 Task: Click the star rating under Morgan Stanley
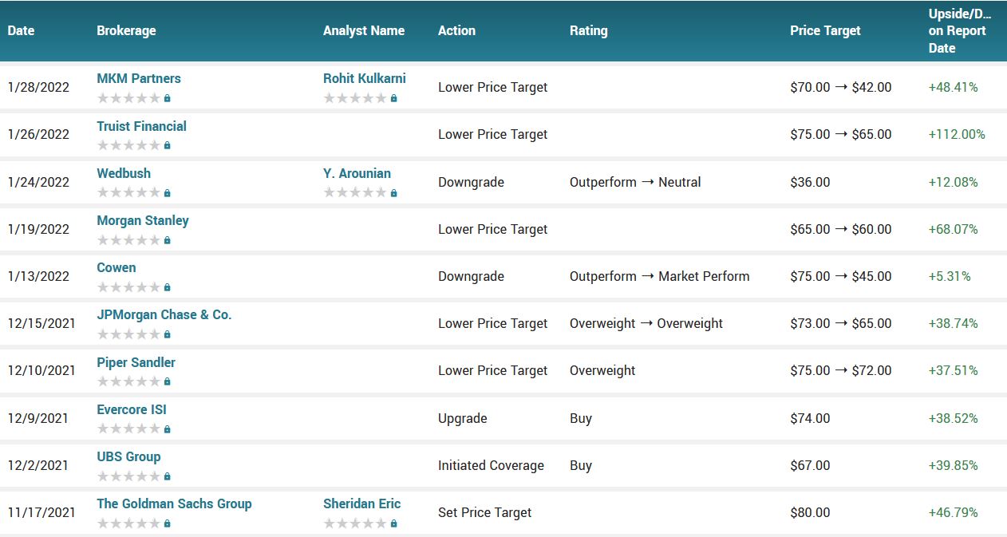[x=128, y=240]
